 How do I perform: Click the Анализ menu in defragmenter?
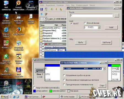point(48,47)
